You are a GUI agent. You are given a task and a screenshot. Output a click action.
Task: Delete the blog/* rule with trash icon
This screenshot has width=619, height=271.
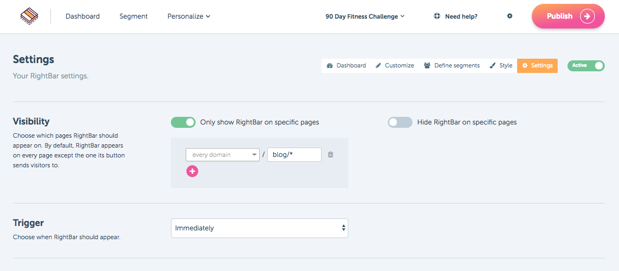[x=331, y=155]
